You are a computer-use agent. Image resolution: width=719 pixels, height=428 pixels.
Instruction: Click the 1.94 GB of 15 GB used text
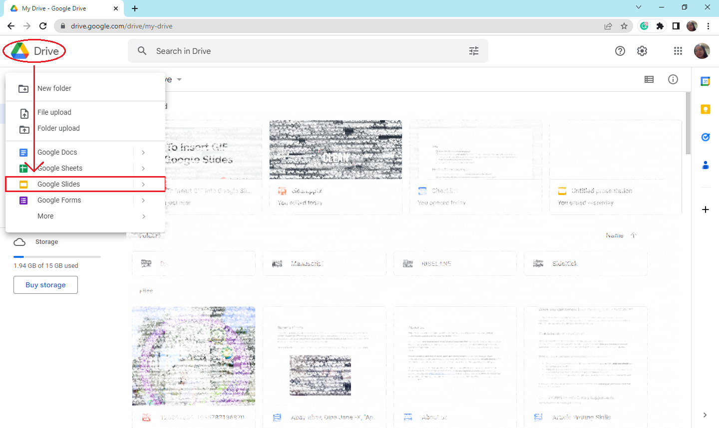46,265
